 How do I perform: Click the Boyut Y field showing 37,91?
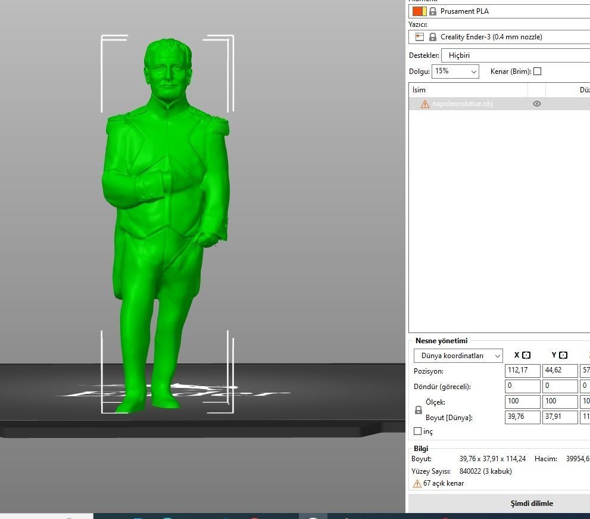(x=560, y=417)
